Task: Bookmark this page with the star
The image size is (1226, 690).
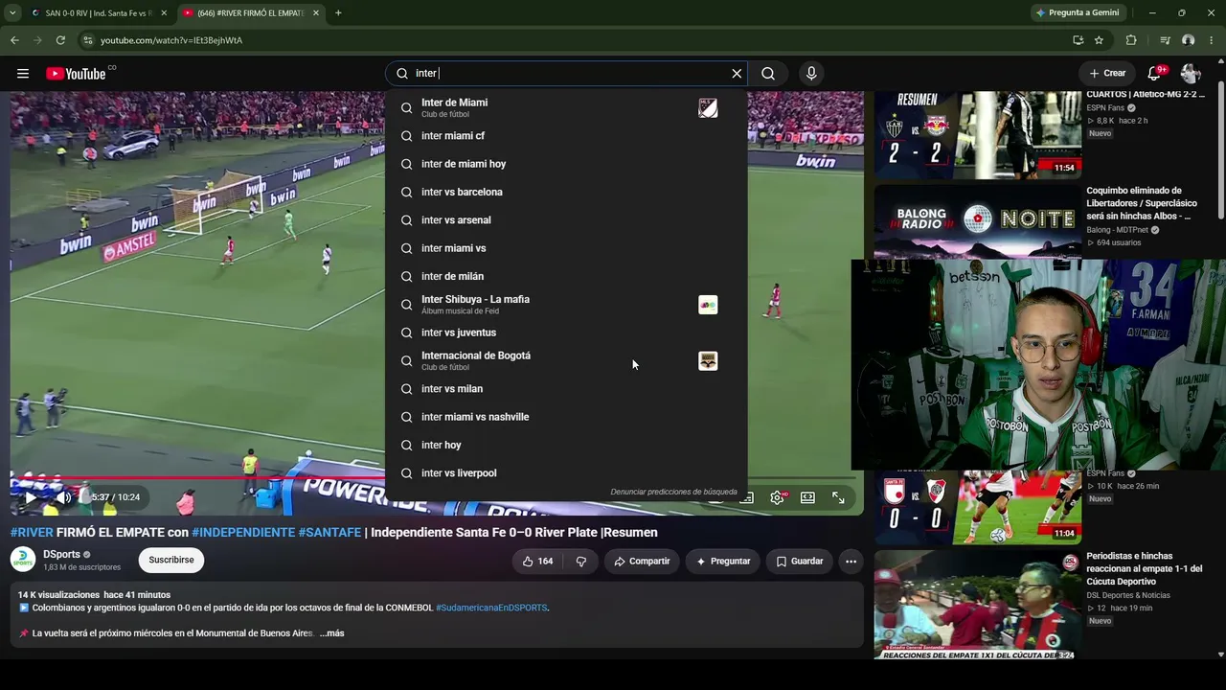Action: (x=1099, y=40)
